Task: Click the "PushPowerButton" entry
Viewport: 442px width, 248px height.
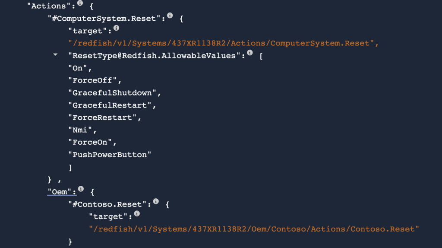Action: [110, 155]
